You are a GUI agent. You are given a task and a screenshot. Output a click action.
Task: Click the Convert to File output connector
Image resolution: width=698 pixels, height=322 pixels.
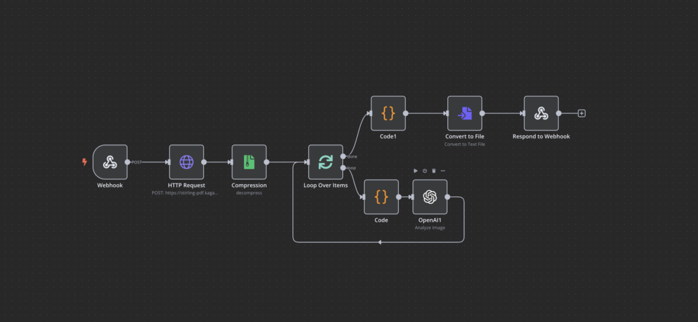[482, 113]
